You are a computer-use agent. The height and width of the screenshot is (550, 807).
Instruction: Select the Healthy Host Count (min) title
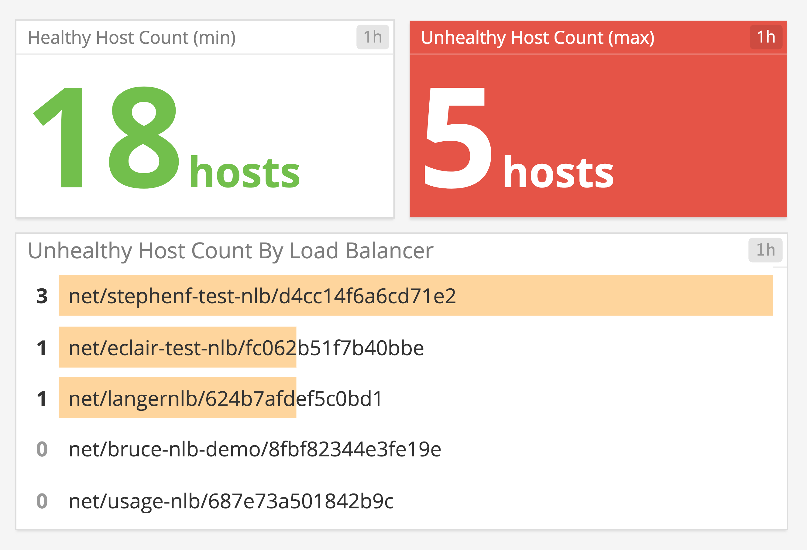click(x=132, y=37)
